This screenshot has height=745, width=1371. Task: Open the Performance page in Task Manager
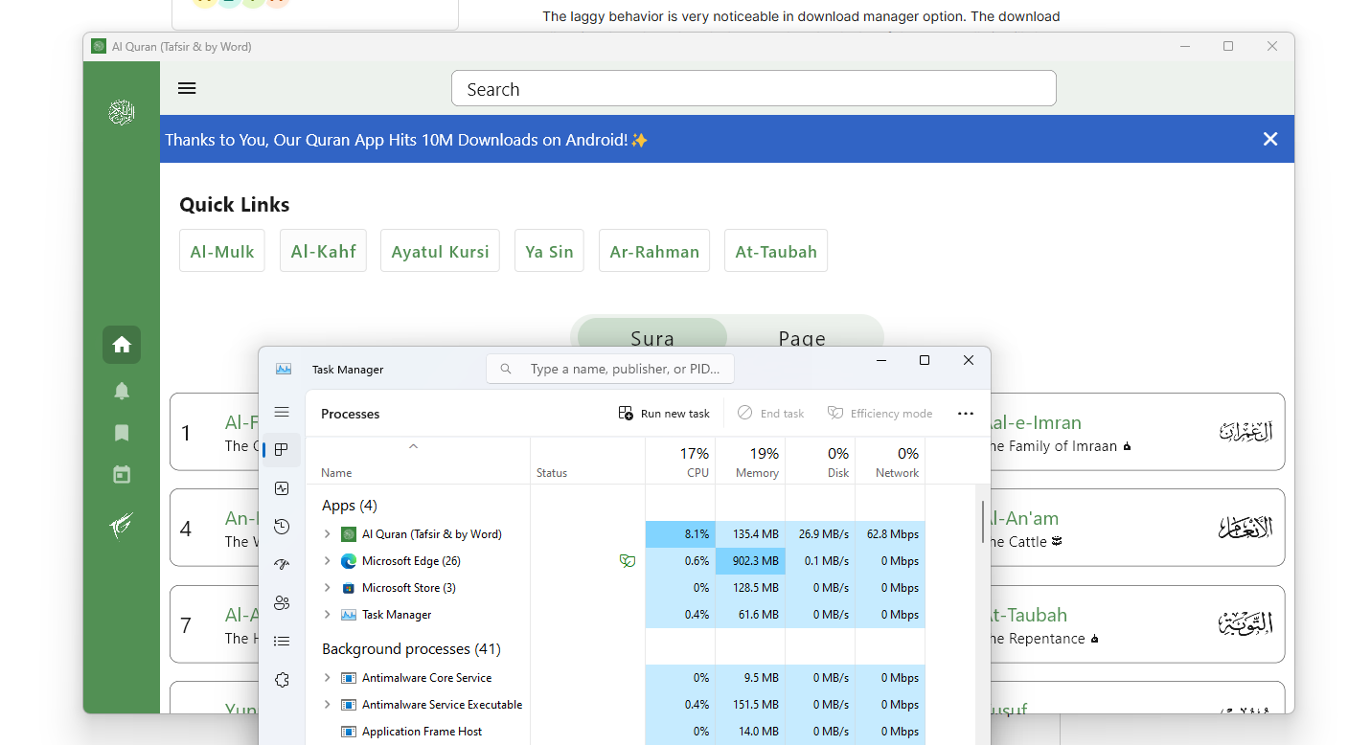282,488
